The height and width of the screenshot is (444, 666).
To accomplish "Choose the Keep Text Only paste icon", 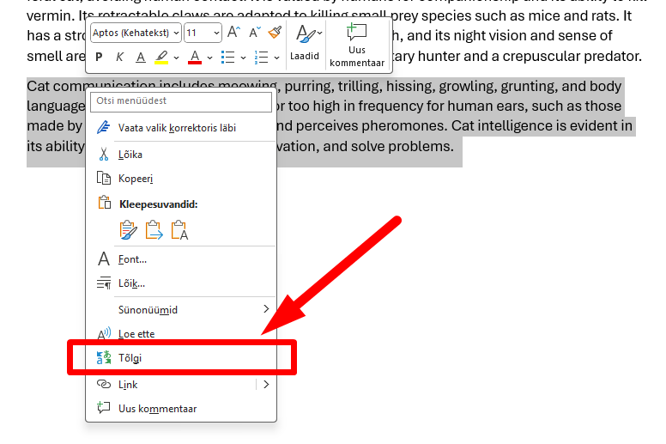I will coord(179,229).
